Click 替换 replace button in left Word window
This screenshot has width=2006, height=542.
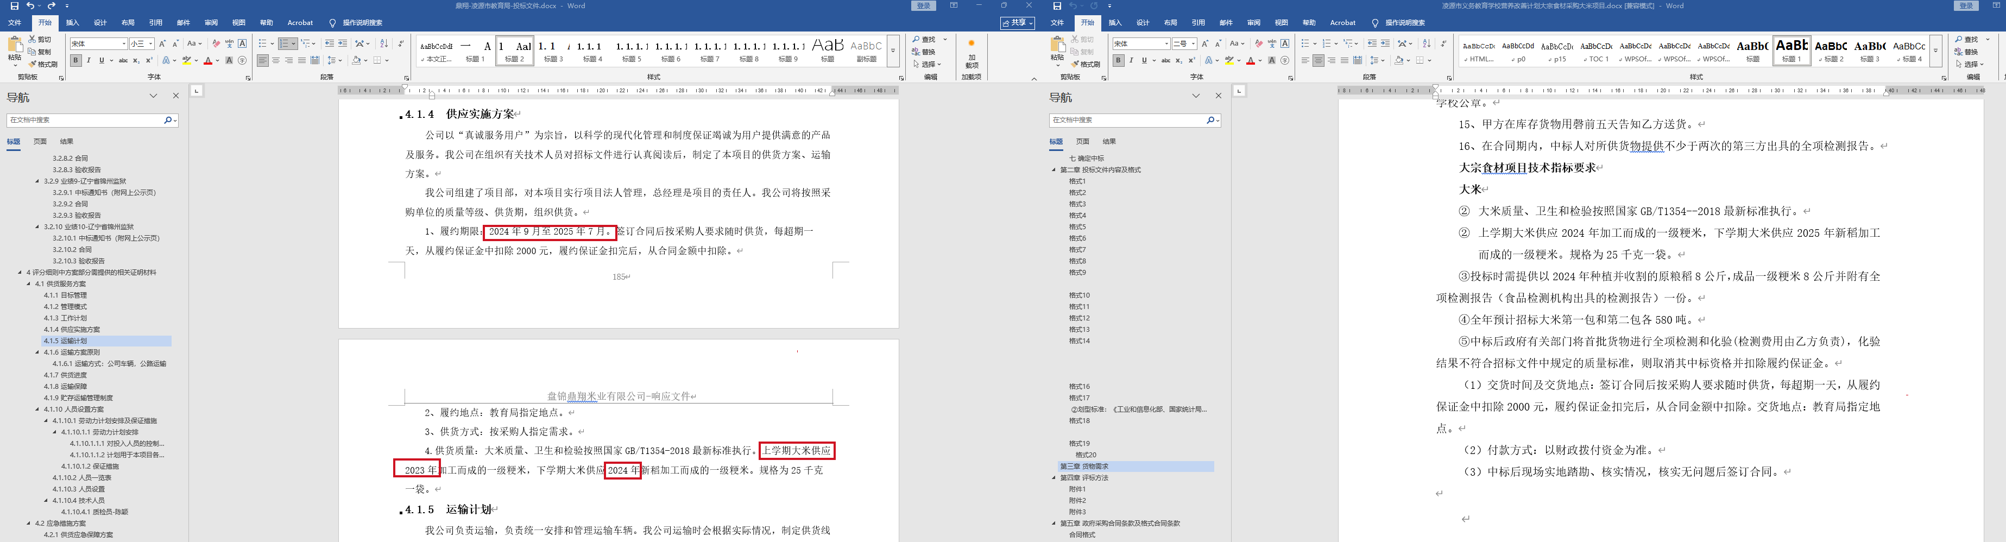(x=924, y=52)
